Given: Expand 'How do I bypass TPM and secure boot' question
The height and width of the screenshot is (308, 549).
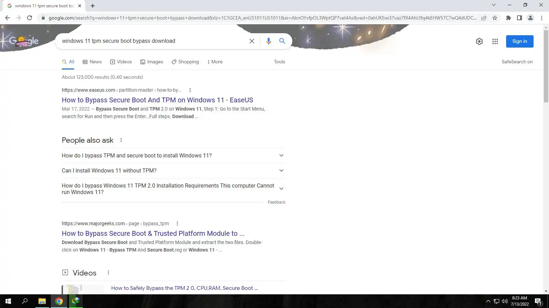Looking at the screenshot, I should click(174, 156).
